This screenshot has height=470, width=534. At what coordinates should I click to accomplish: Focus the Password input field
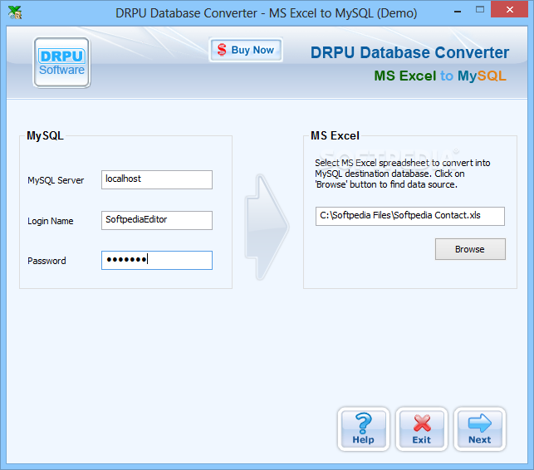(x=157, y=260)
